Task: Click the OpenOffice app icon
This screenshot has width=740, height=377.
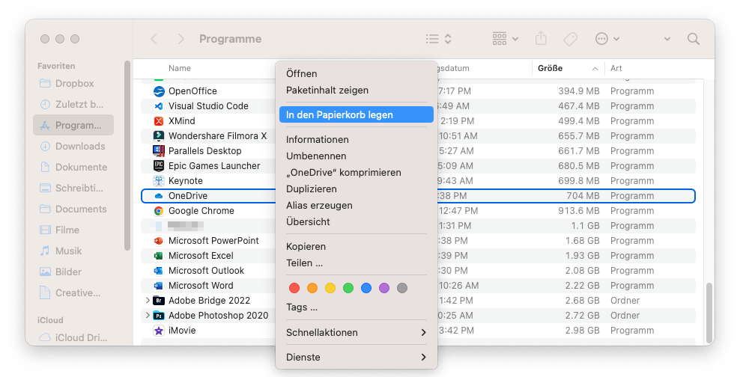Action: [x=159, y=91]
